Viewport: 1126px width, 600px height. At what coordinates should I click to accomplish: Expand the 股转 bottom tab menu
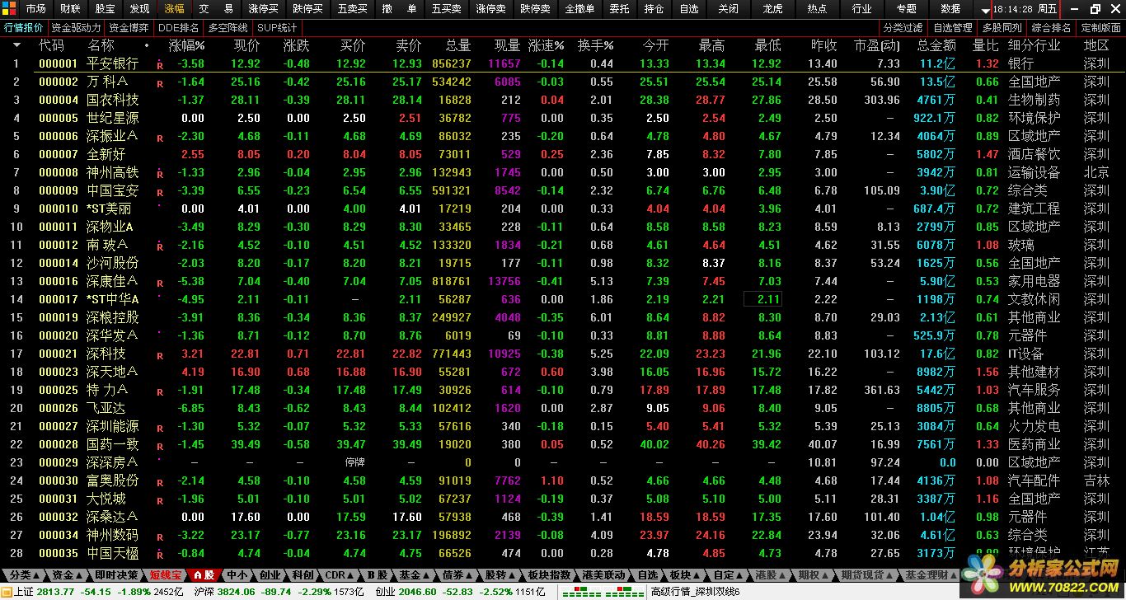pos(500,574)
